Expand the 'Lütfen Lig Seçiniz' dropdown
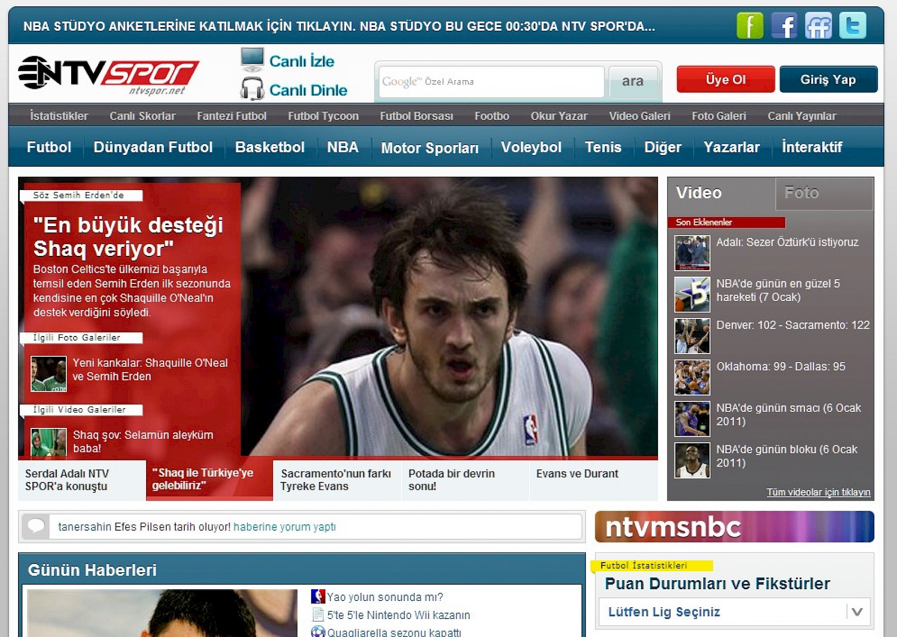Screen dimensions: 897x637 coord(856,612)
